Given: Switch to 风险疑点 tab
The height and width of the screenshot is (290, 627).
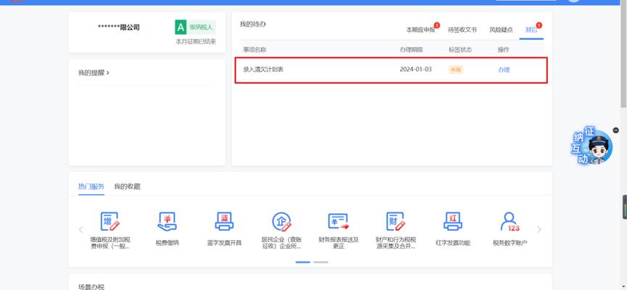Looking at the screenshot, I should point(501,30).
